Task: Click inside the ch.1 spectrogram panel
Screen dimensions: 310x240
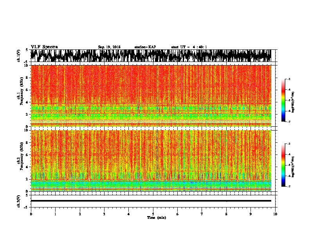Action: coord(151,96)
